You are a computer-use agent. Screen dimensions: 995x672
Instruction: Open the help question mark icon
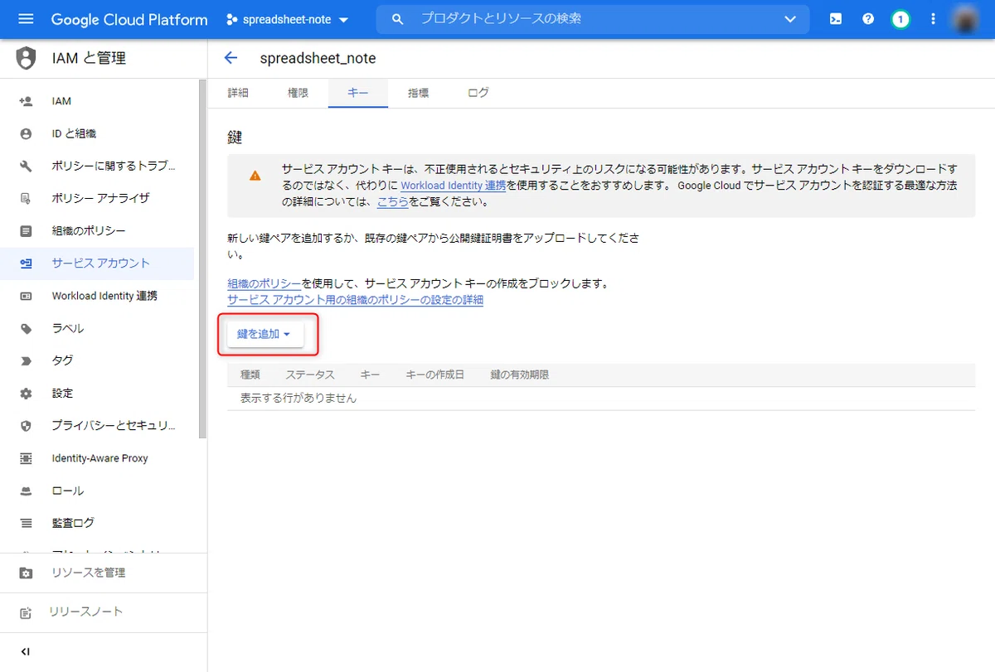point(868,18)
